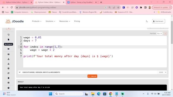Open Windows Start menu
Viewport: 173px width, 97px height.
click(x=51, y=94)
